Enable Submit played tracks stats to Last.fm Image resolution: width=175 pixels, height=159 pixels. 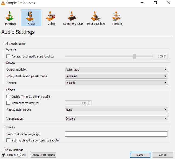(x=8, y=140)
